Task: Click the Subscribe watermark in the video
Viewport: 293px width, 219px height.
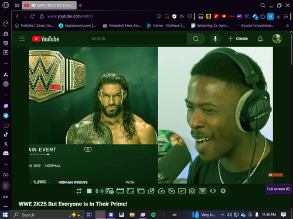Action: tap(275, 175)
